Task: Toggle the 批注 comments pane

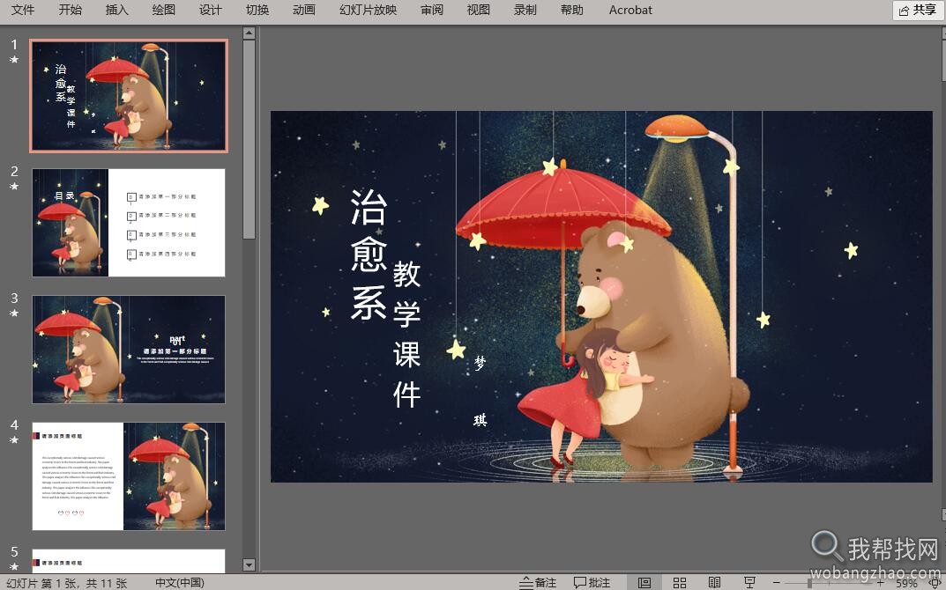Action: pos(592,582)
